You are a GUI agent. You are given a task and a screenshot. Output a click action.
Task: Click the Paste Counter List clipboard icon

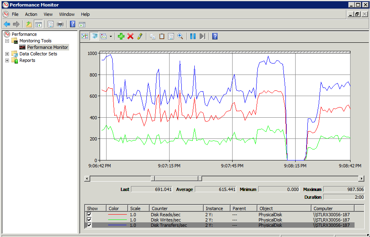162,36
